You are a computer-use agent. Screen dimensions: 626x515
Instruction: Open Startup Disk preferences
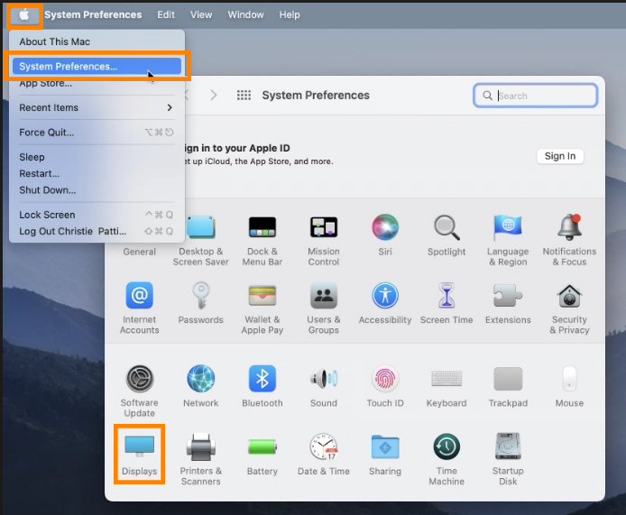(508, 459)
